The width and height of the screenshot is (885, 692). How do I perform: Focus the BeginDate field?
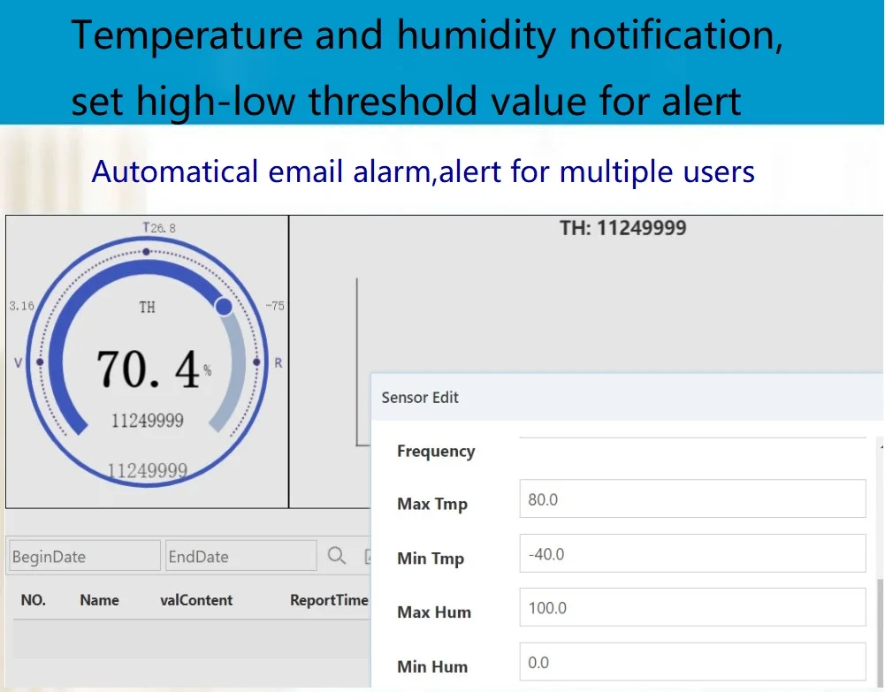(85, 557)
